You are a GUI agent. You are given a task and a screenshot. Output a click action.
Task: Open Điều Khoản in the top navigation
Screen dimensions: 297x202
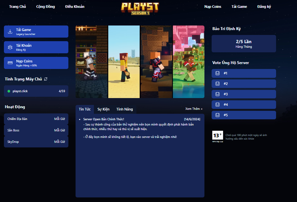click(x=75, y=7)
